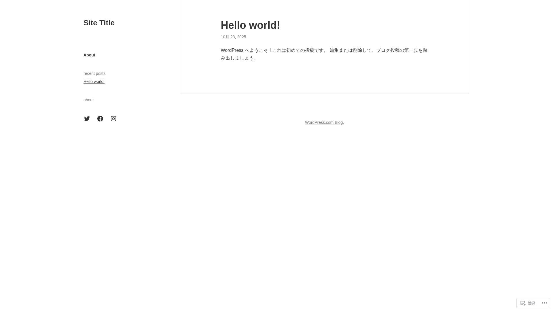The width and height of the screenshot is (553, 311).
Task: Open the Twitter social link icon
Action: pos(87,119)
